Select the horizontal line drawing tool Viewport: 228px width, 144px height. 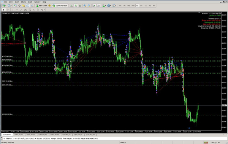point(17,10)
